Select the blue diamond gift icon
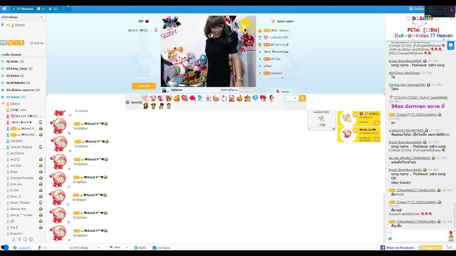Viewport: 456px width, 256px height. pyautogui.click(x=255, y=98)
